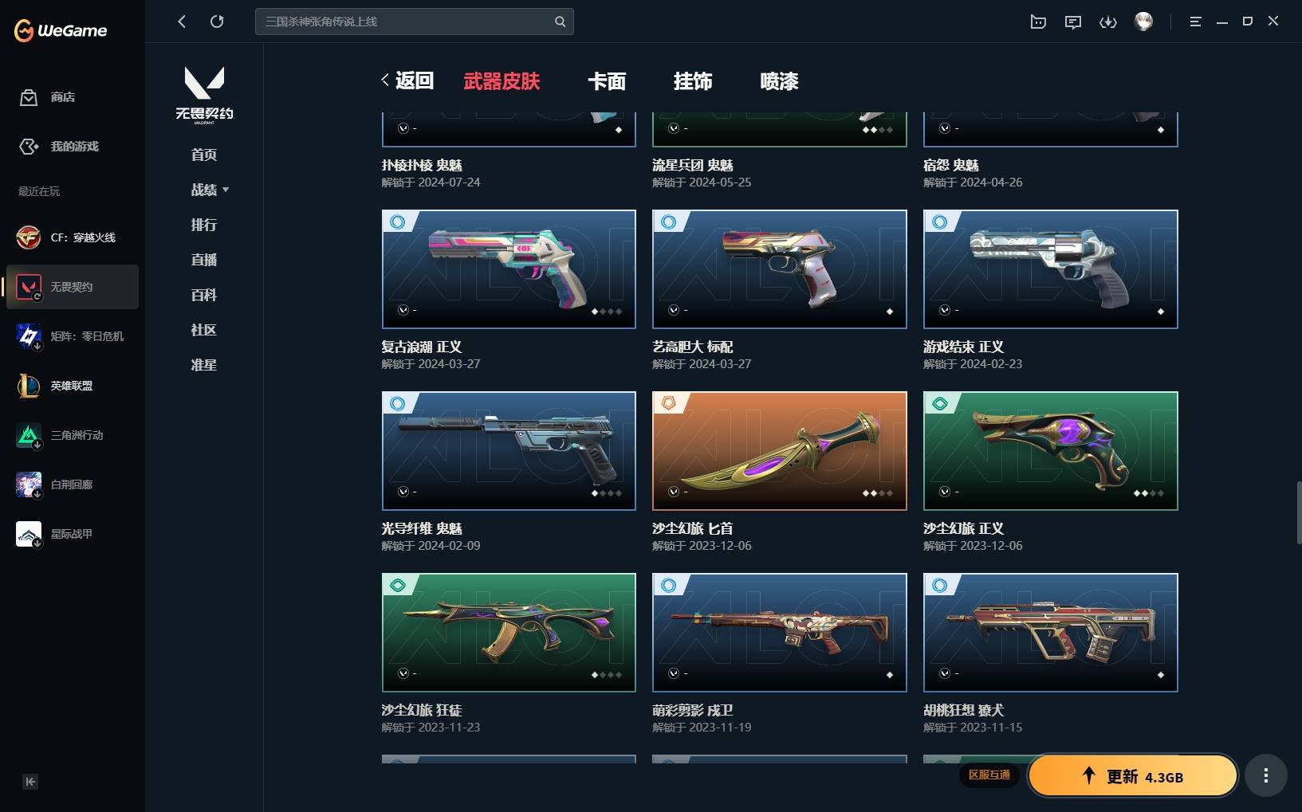The width and height of the screenshot is (1302, 812).
Task: Click the page scrollbar thumb
Action: pos(1299,512)
